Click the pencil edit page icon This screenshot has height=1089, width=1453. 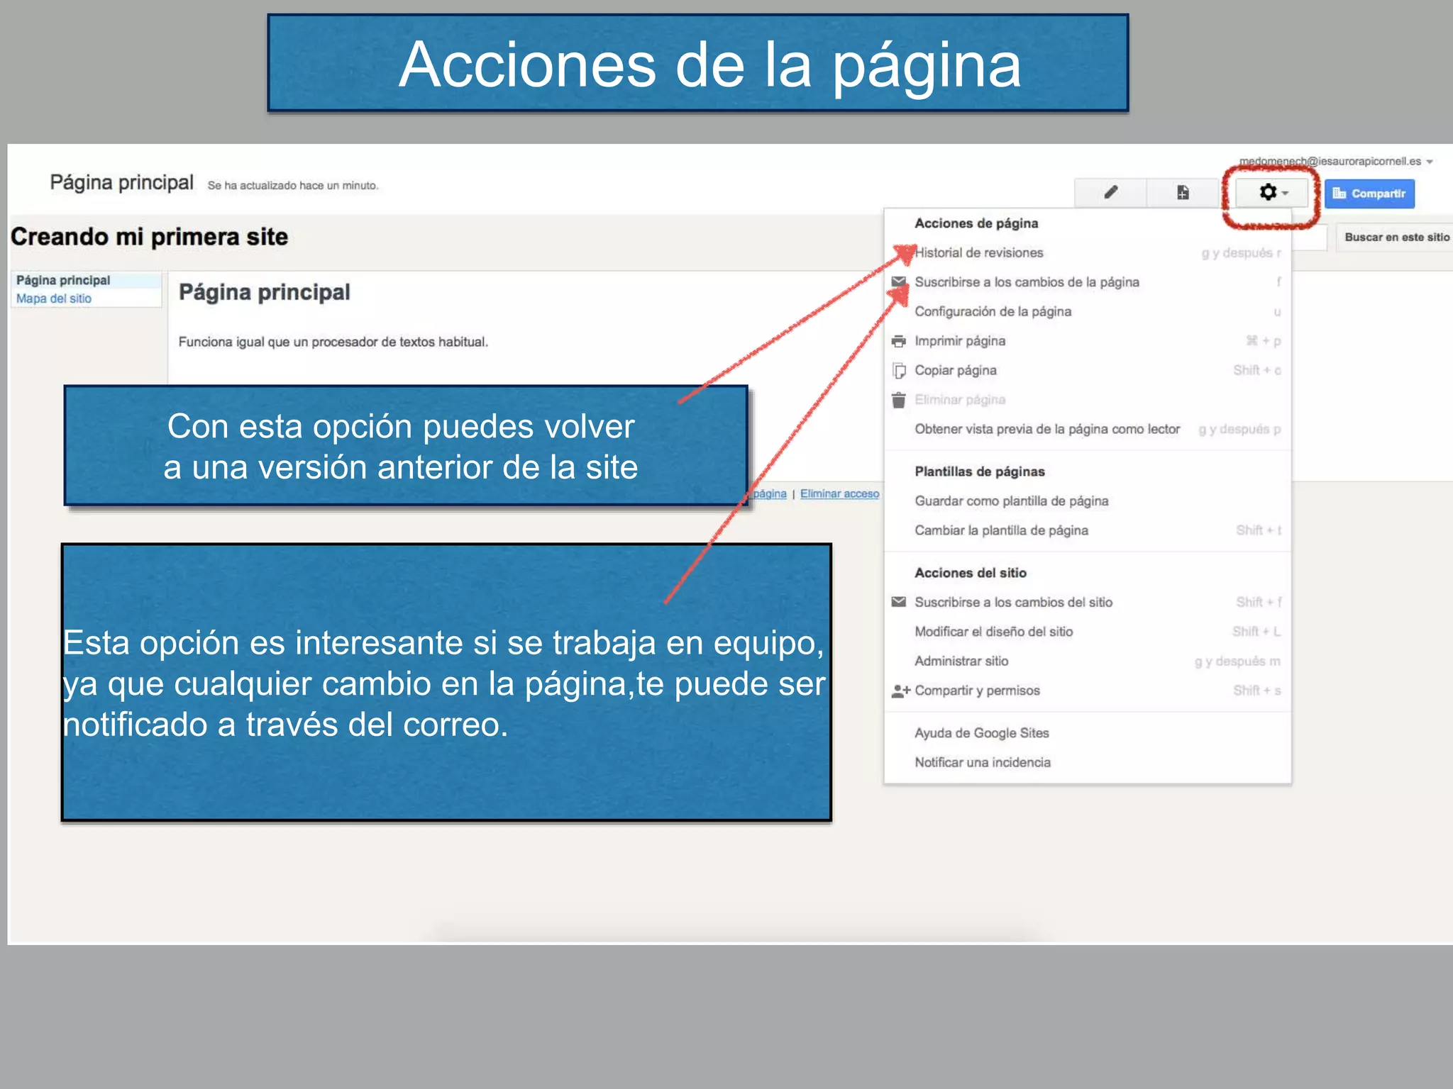tap(1110, 193)
